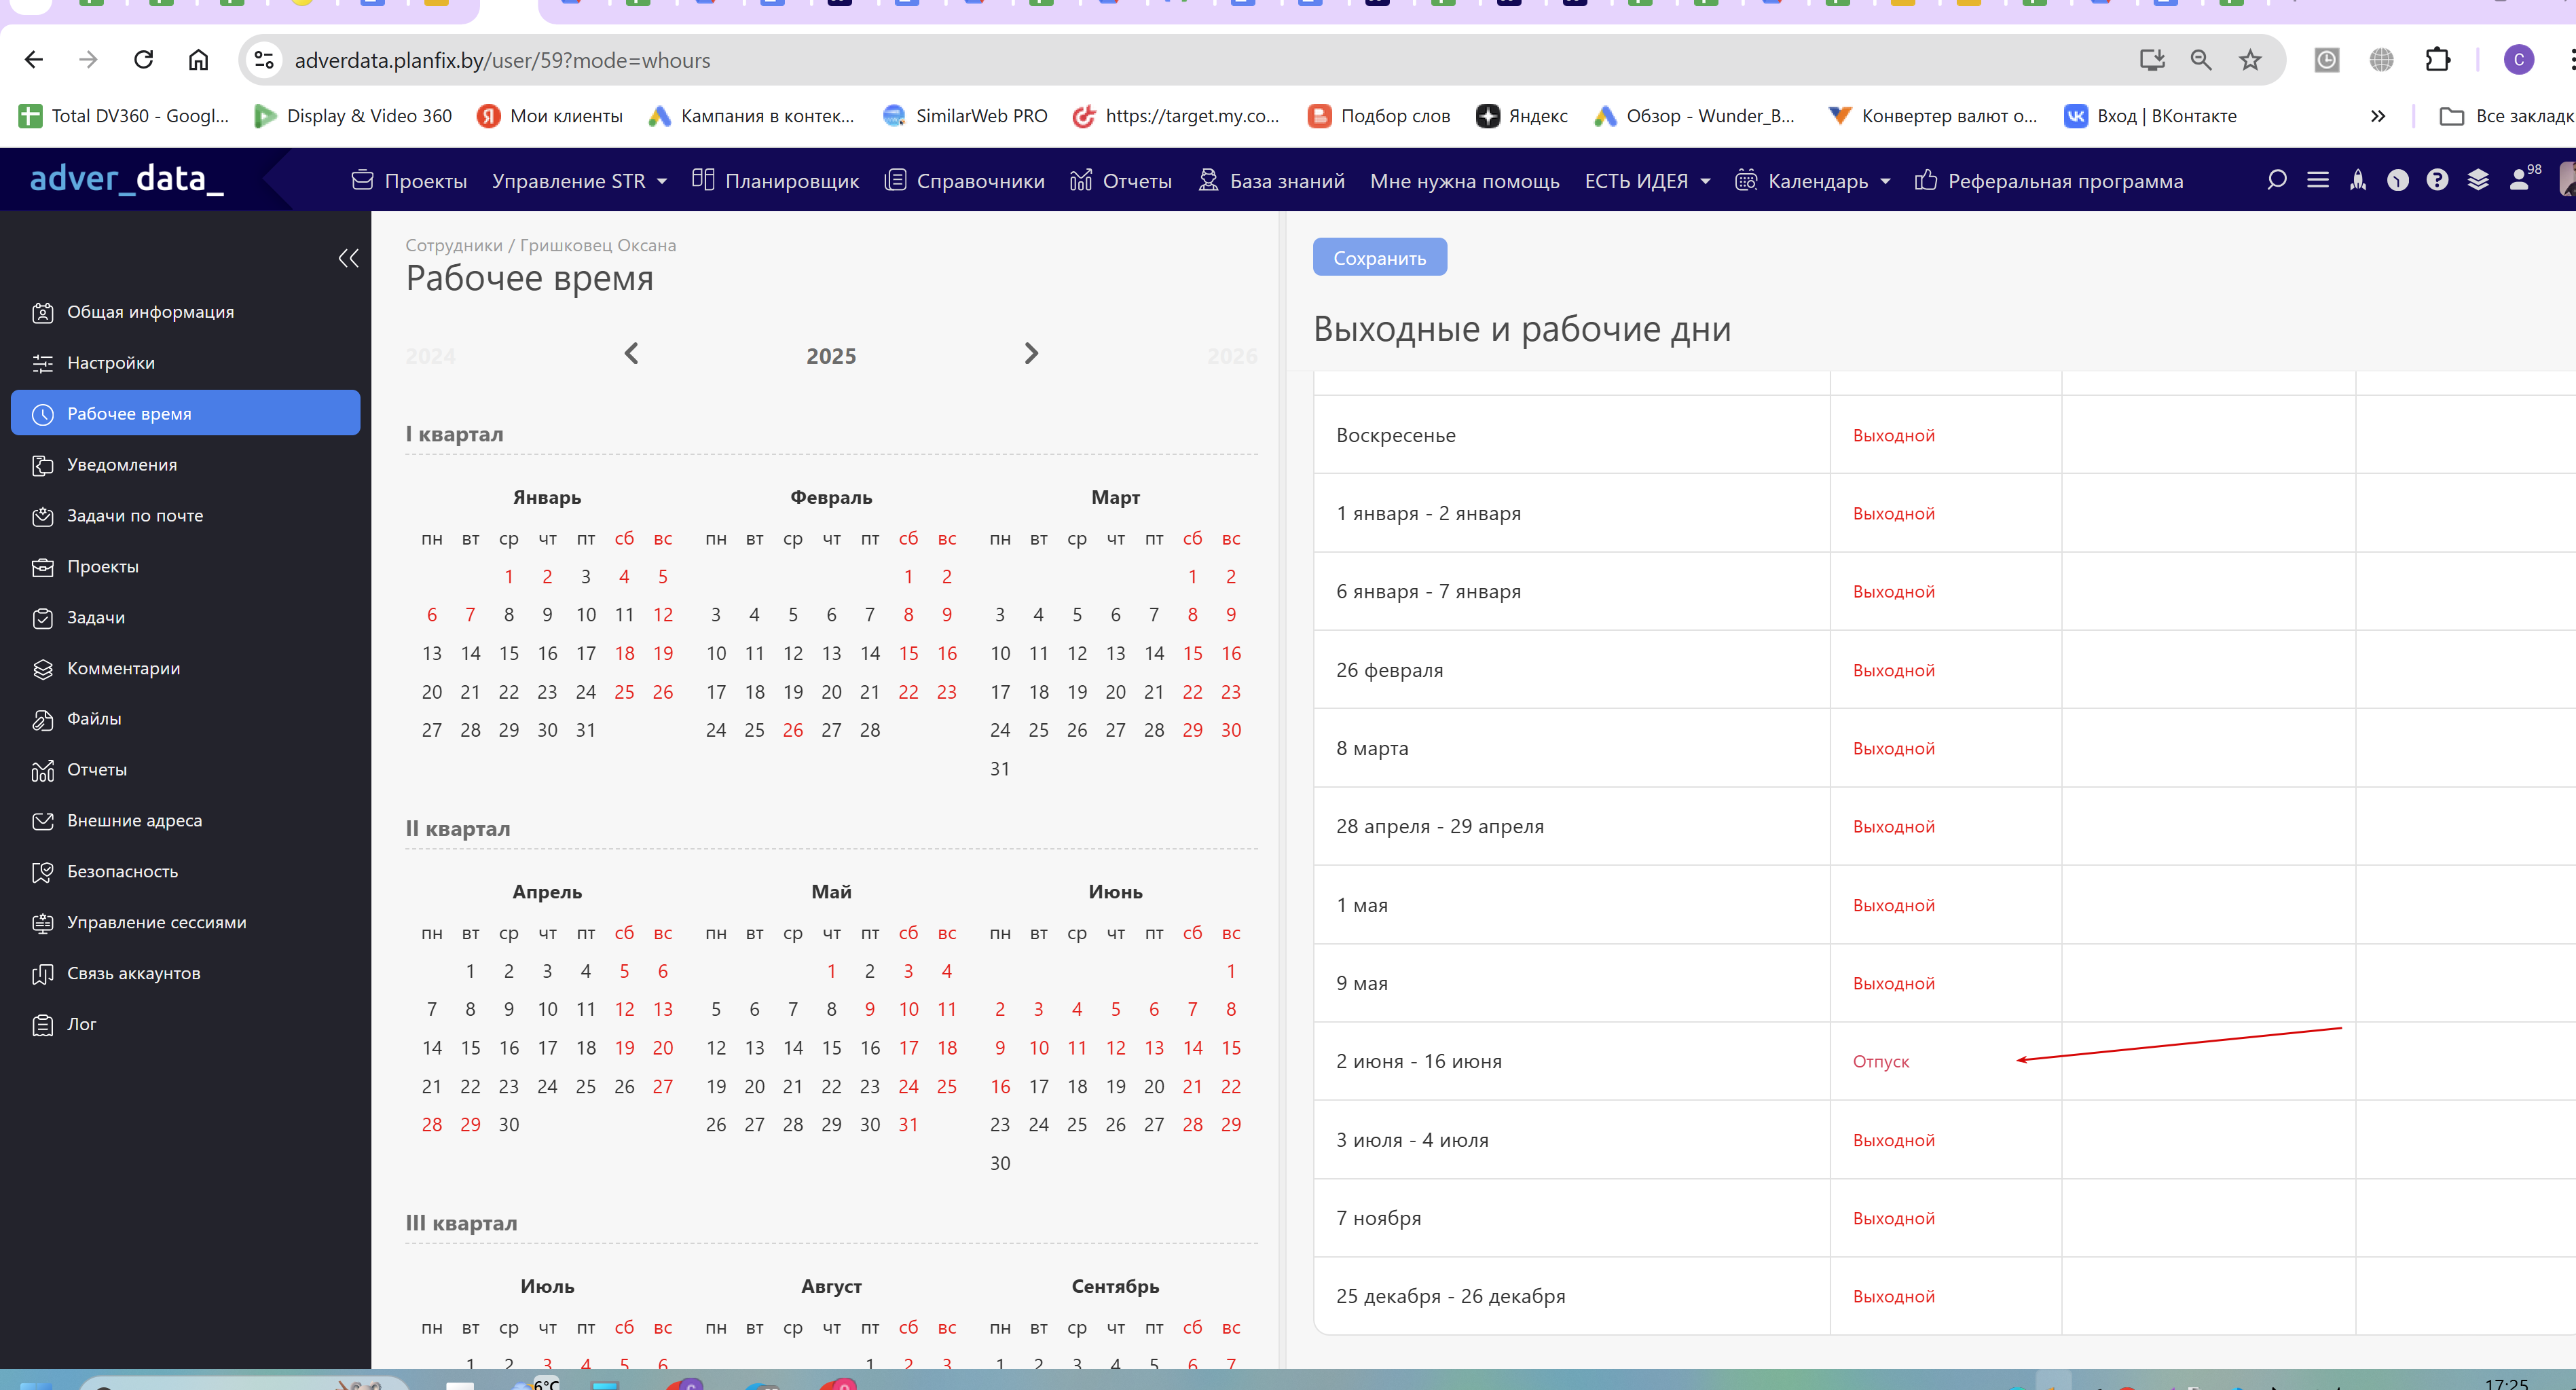Viewport: 2576px width, 1390px height.
Task: Open notifications person icon with 98 badge
Action: coord(2520,180)
